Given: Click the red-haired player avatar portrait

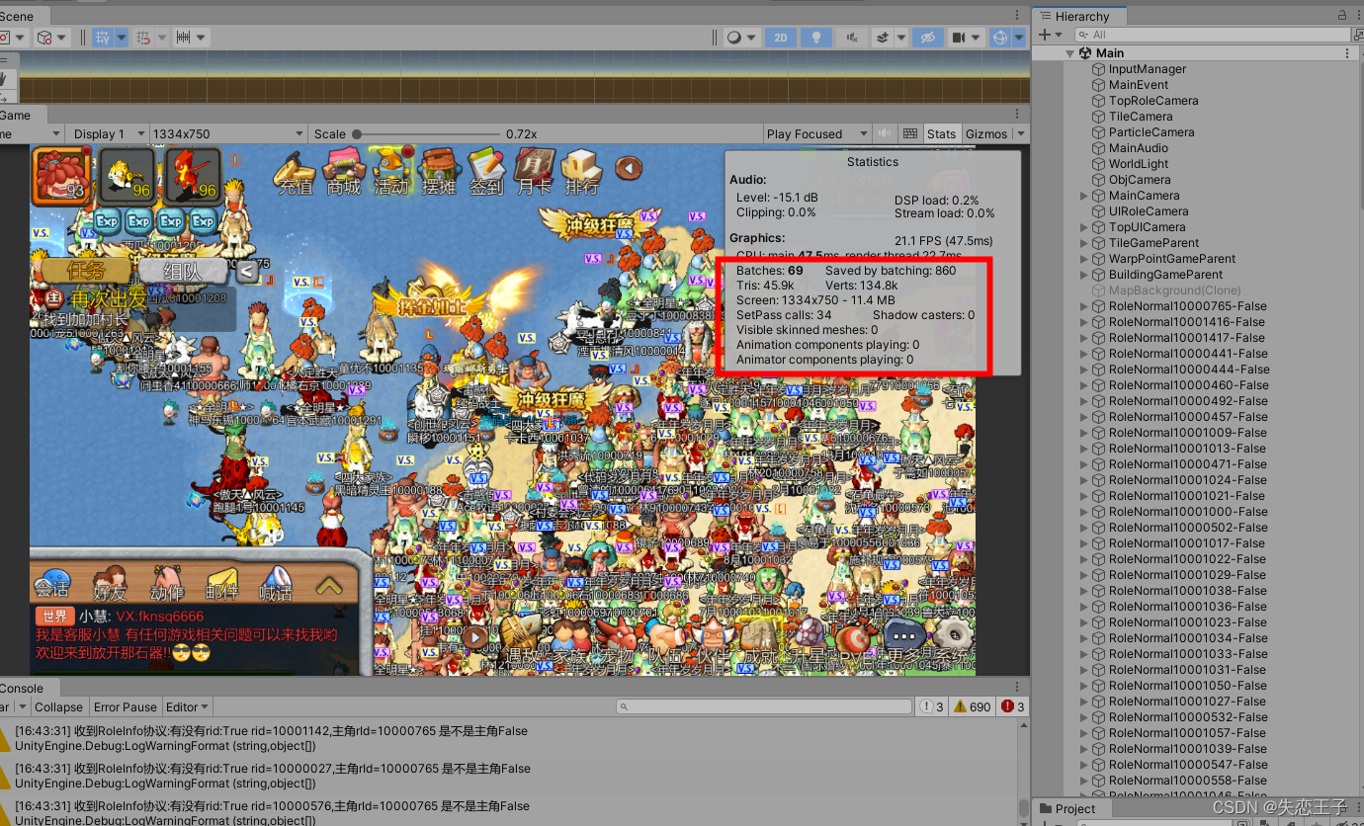Looking at the screenshot, I should point(60,175).
